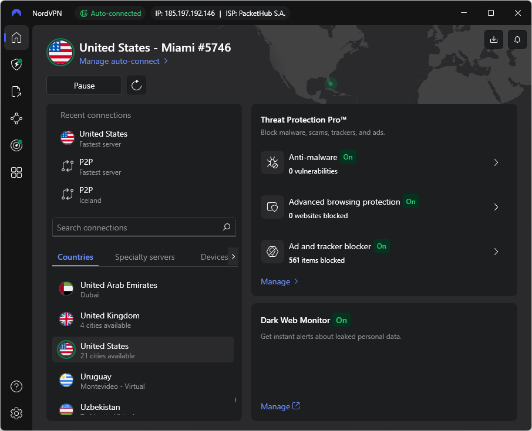Toggle Advanced browsing protection
Viewport: 532px width, 431px height.
click(410, 202)
